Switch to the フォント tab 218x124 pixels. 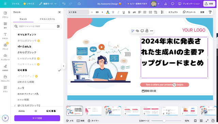[x=23, y=19]
